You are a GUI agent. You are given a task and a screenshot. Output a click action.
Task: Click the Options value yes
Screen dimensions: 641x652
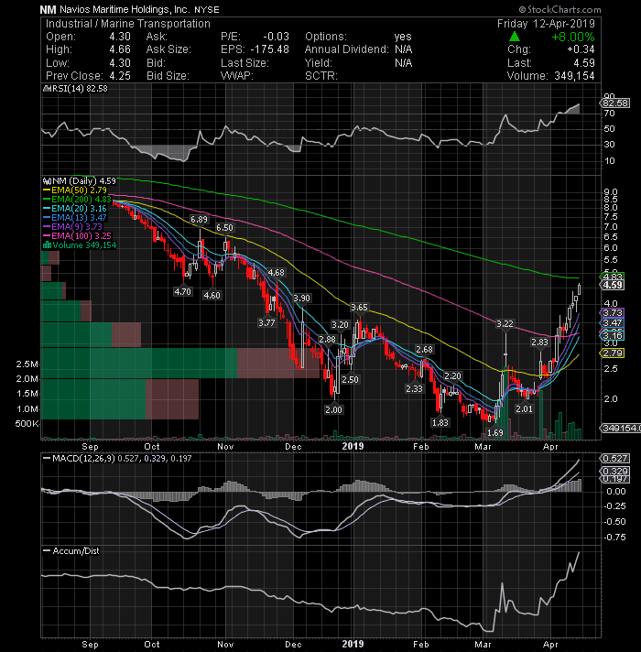click(403, 37)
